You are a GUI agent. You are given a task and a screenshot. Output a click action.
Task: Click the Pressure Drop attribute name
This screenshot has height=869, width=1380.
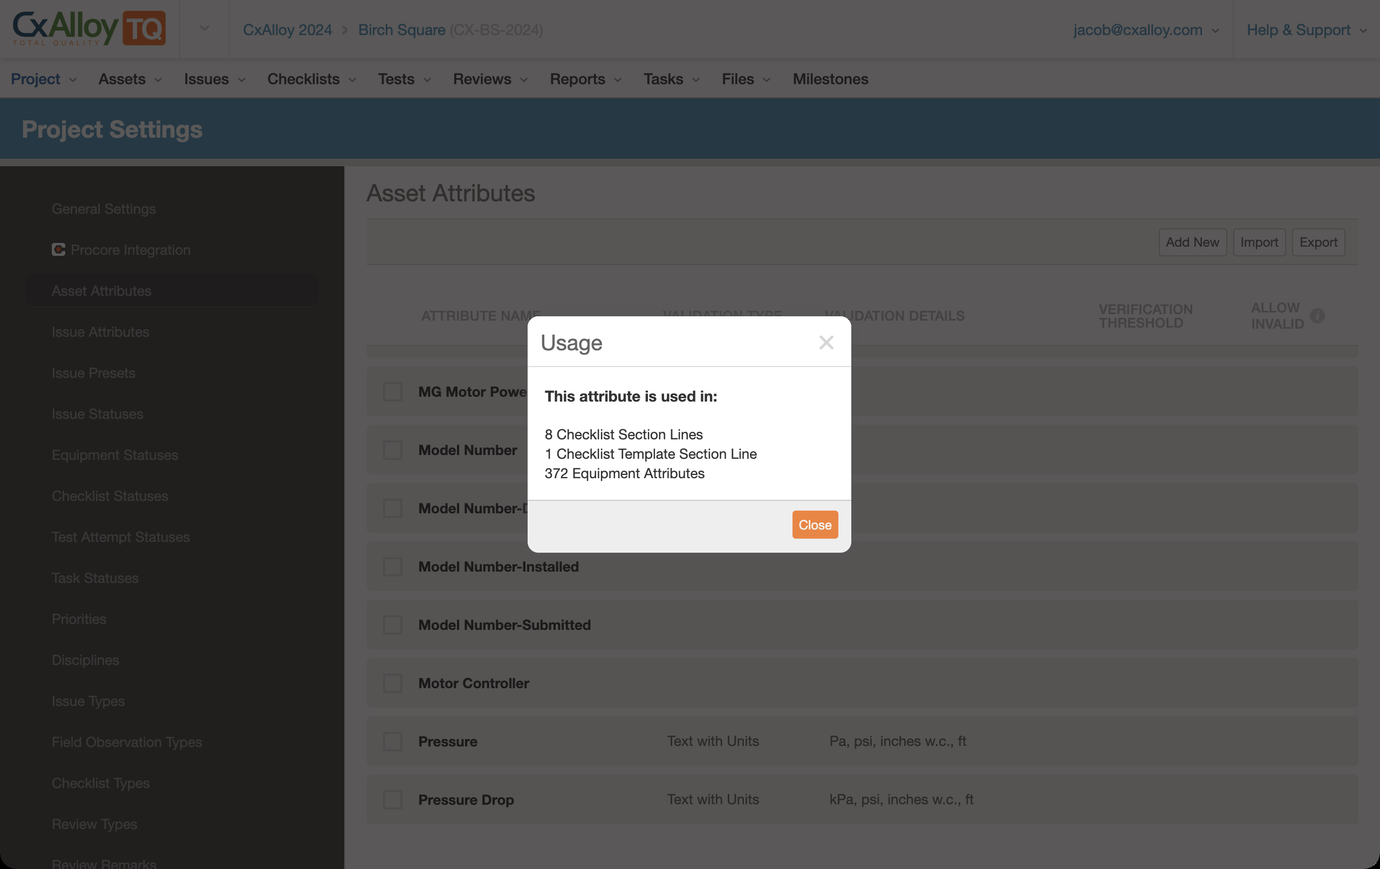(466, 799)
